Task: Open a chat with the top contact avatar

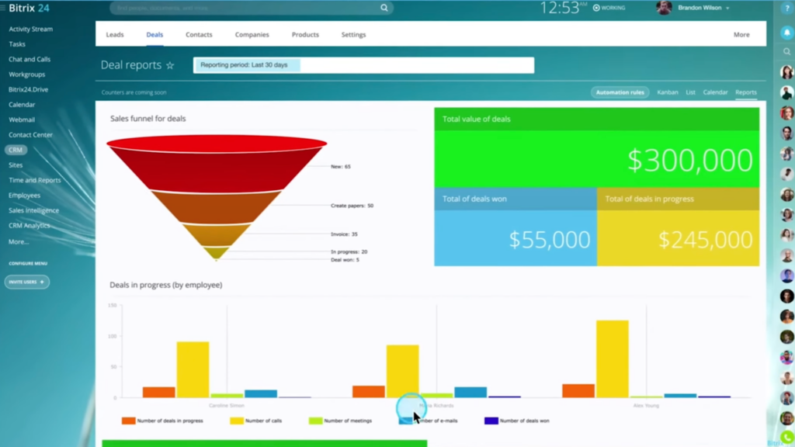Action: (786, 71)
